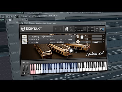Switch to Playlist audio clips tab
Image resolution: width=122 pixels, height=92 pixels.
[x=10, y=20]
